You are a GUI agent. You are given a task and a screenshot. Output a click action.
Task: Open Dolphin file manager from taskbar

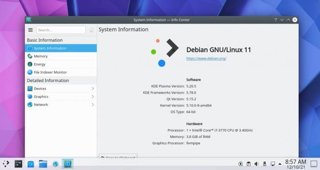(x=43, y=164)
